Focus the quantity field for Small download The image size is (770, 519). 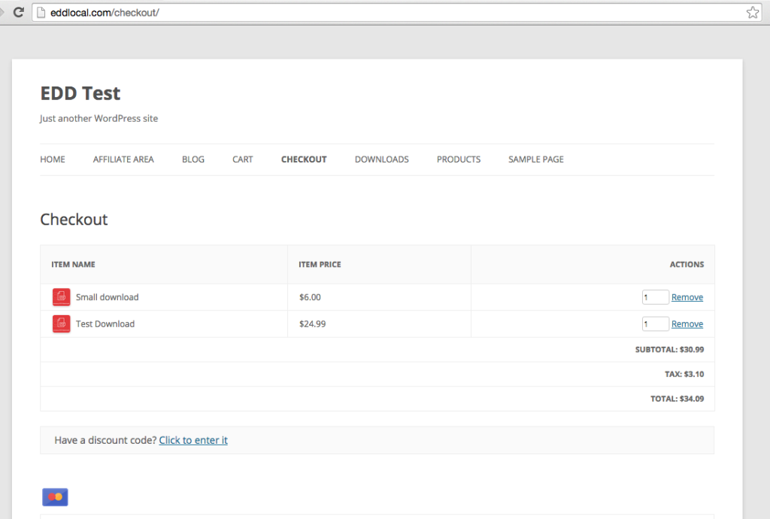click(x=655, y=297)
